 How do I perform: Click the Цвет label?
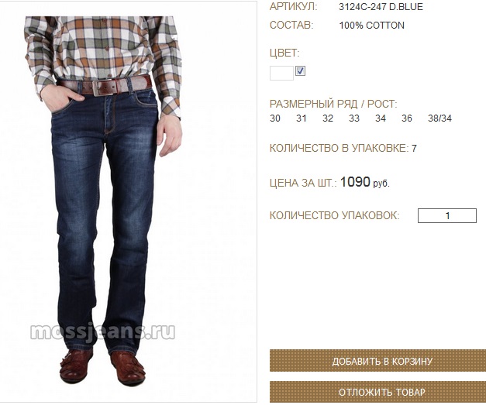[284, 53]
